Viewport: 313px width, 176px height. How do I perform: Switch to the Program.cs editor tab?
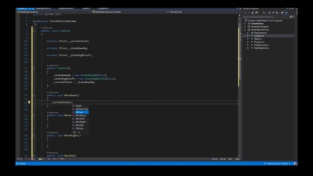103,9
